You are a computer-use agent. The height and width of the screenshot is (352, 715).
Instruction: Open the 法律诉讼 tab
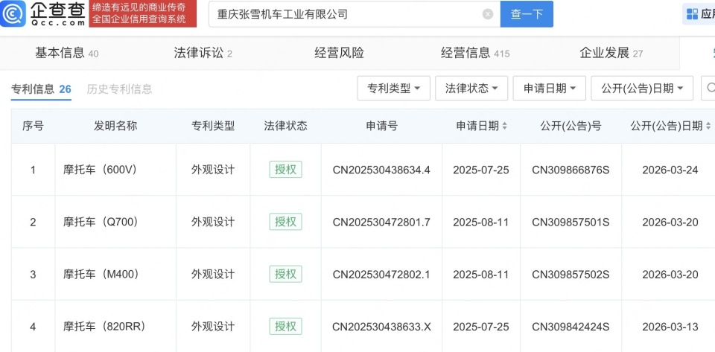(x=203, y=53)
